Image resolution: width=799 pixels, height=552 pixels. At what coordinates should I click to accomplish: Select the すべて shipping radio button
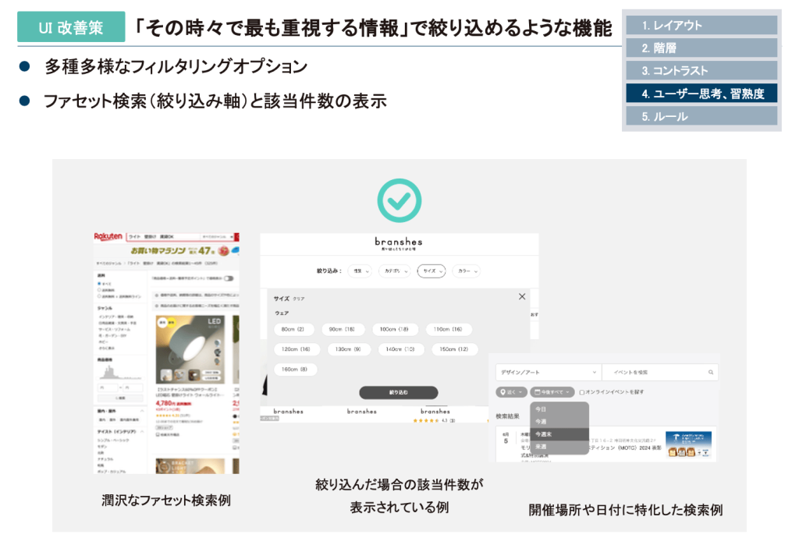(x=101, y=284)
